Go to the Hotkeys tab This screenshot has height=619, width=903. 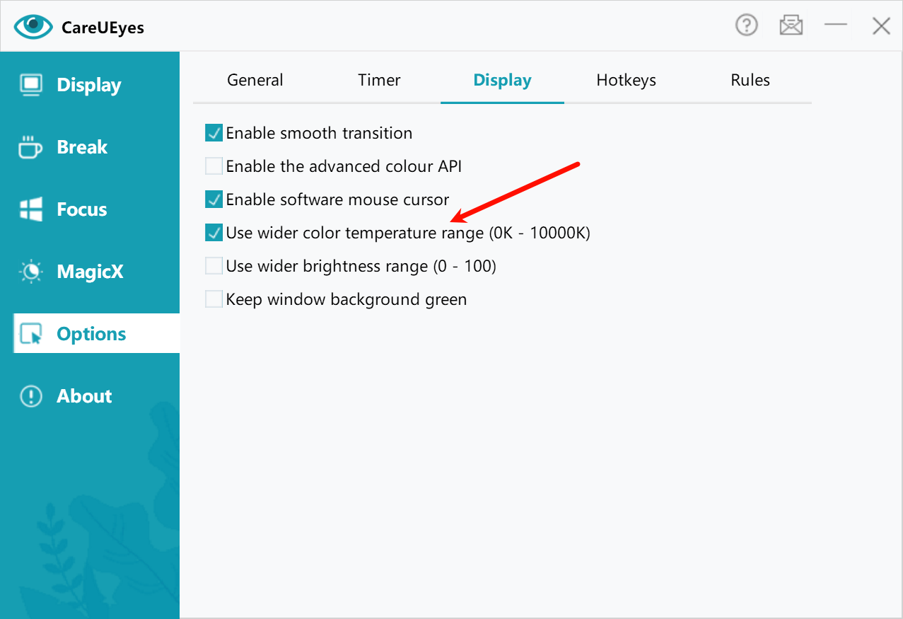coord(626,81)
